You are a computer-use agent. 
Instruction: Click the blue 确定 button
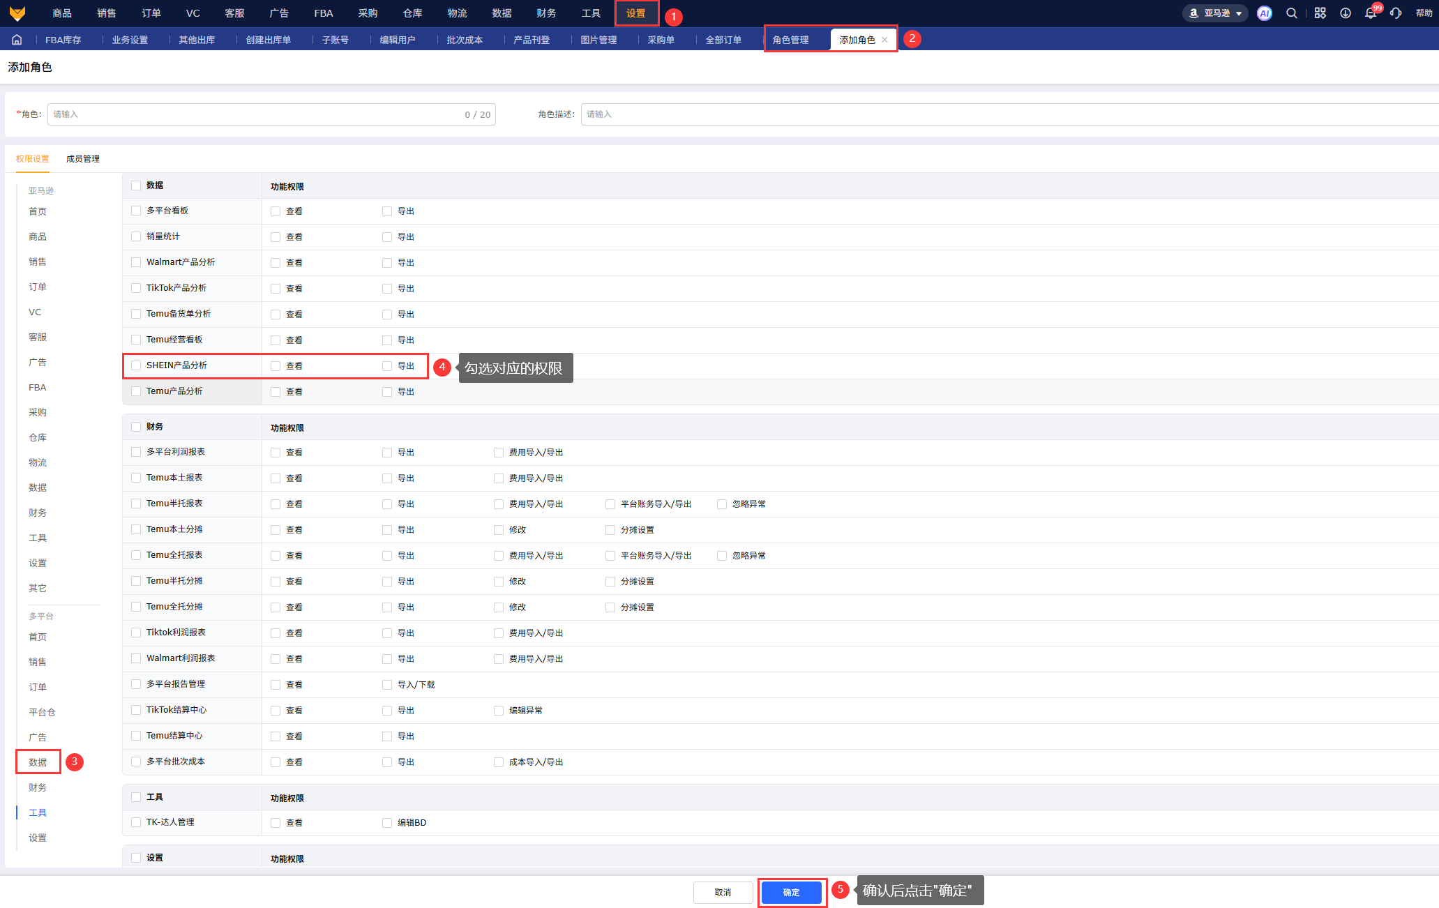[x=791, y=892]
